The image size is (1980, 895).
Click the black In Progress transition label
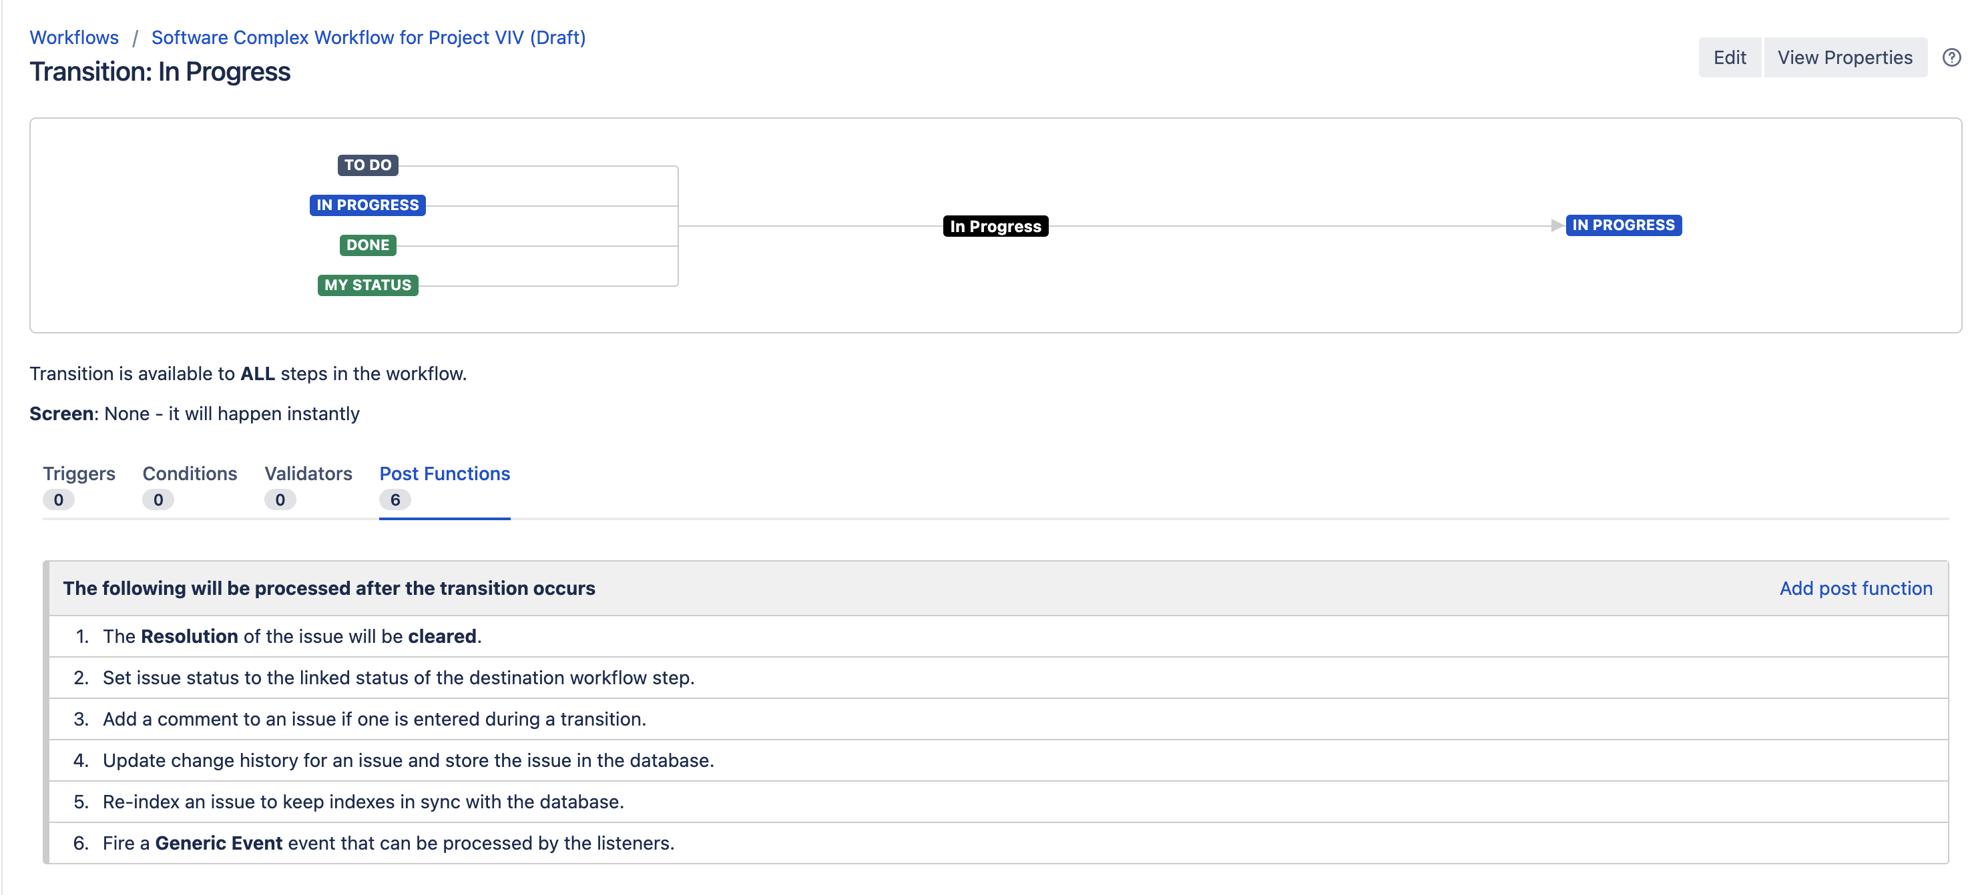(995, 227)
